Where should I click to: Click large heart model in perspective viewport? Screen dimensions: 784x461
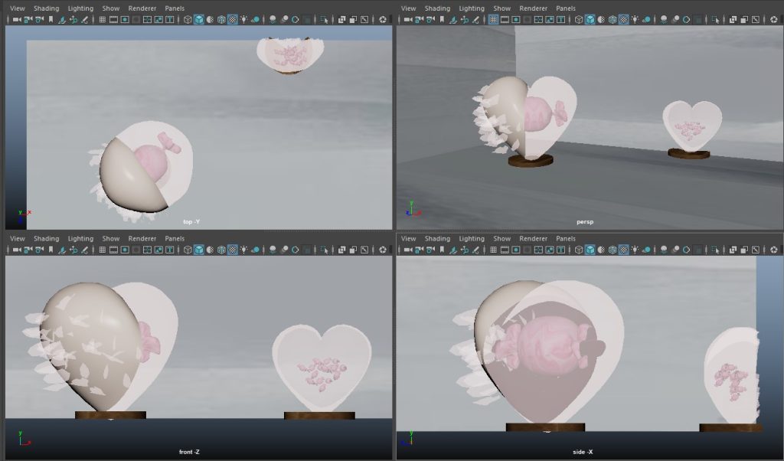pyautogui.click(x=528, y=115)
